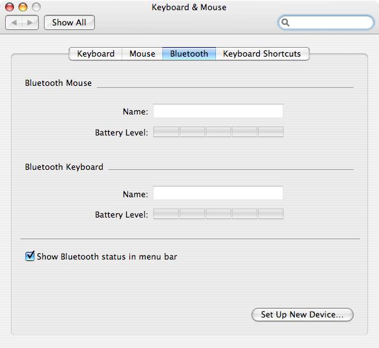The width and height of the screenshot is (379, 348).
Task: Focus the System Preferences search field
Action: 326,22
